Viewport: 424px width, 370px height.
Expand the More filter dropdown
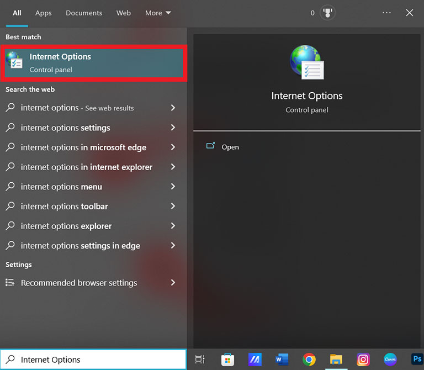coord(158,13)
